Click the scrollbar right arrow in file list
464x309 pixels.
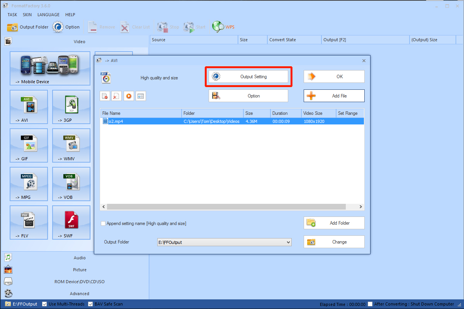pyautogui.click(x=361, y=207)
